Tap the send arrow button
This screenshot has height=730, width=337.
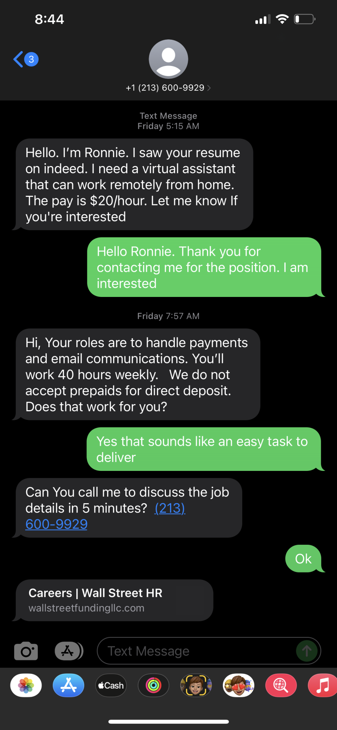(307, 651)
